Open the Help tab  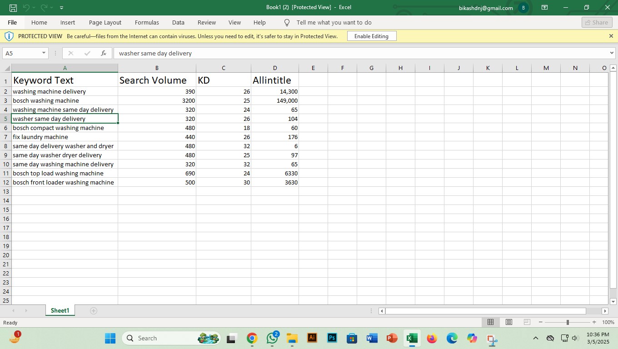coord(259,23)
